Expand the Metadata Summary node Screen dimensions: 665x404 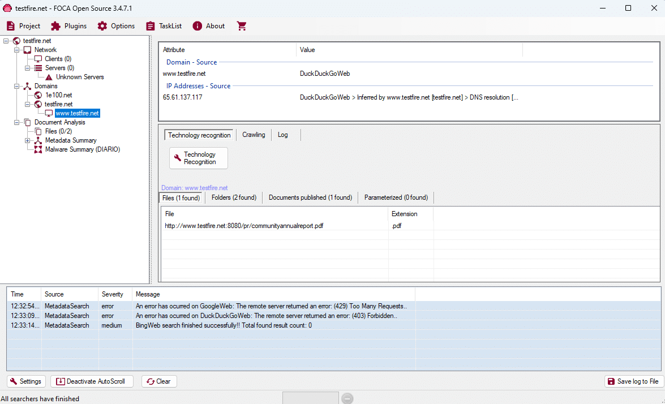[x=27, y=140]
